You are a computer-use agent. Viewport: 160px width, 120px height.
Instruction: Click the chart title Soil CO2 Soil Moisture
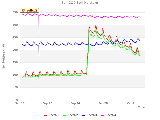coord(80,3)
